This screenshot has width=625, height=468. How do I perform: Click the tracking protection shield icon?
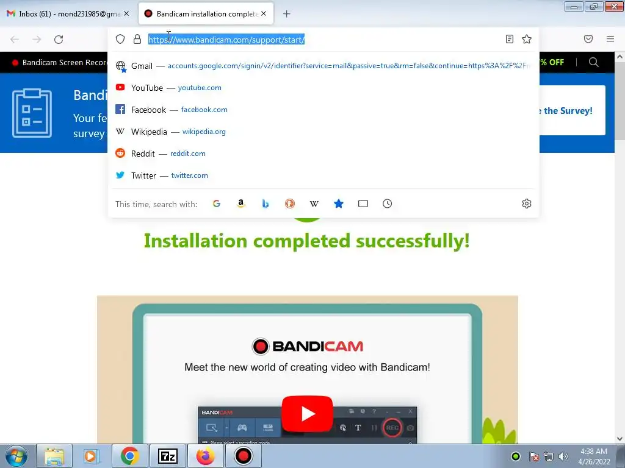pyautogui.click(x=120, y=39)
